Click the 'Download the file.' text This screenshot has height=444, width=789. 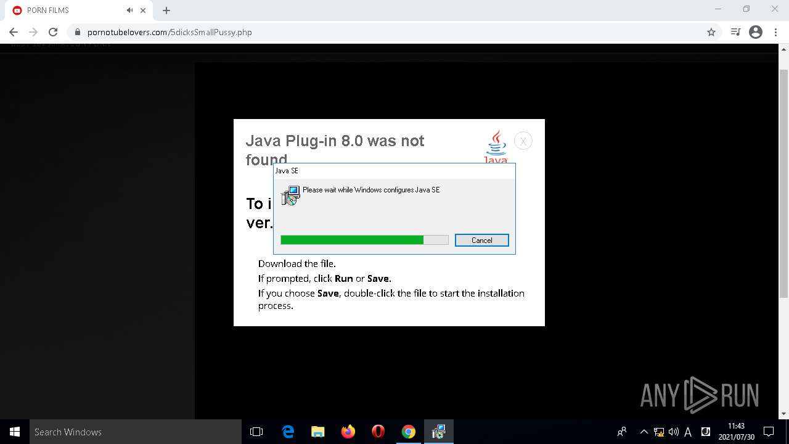click(297, 263)
